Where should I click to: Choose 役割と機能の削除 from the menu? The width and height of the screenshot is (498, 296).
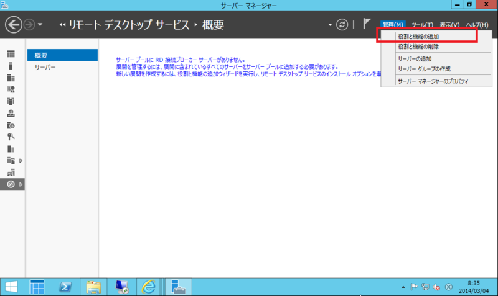click(x=436, y=47)
